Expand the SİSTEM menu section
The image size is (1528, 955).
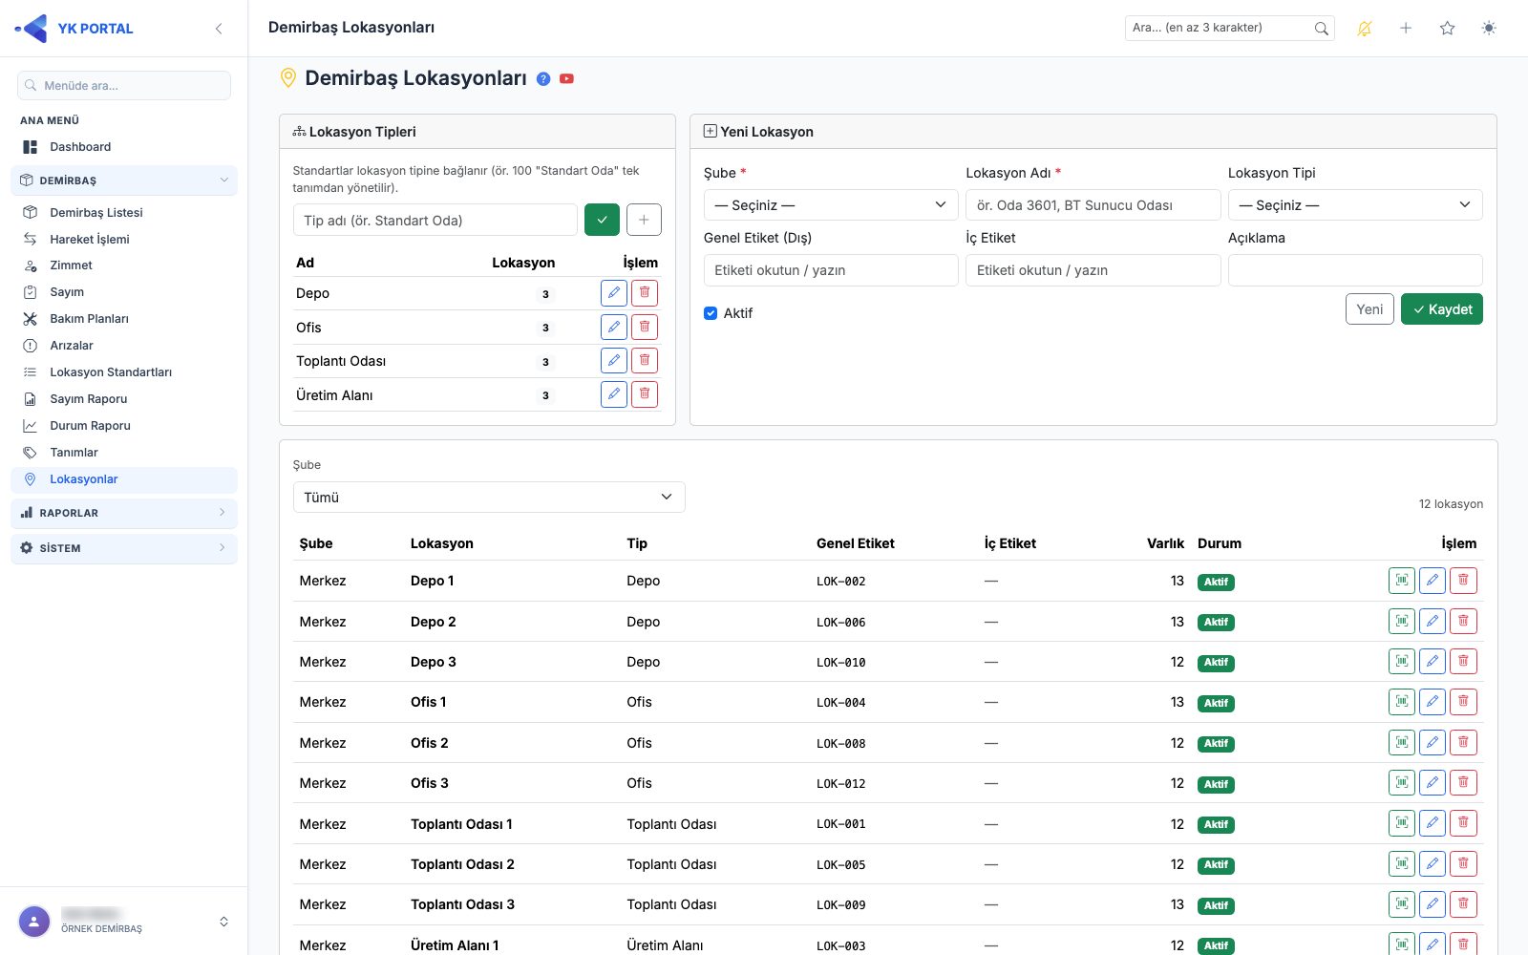pos(124,548)
